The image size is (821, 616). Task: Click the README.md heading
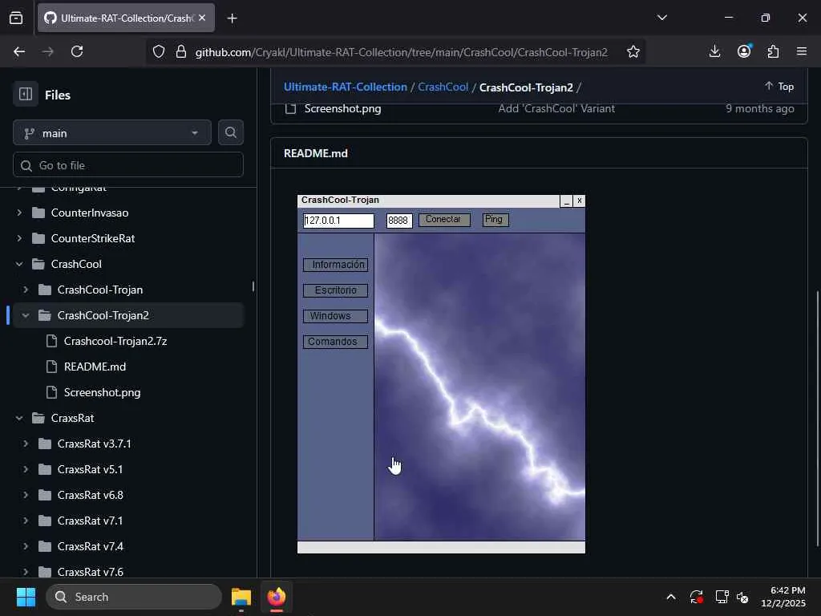316,153
